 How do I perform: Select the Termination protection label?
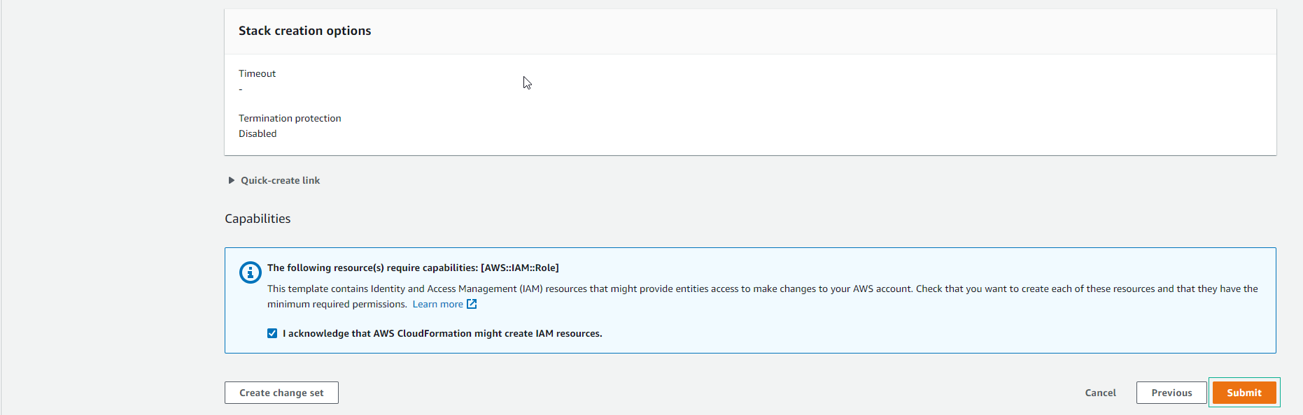coord(290,118)
